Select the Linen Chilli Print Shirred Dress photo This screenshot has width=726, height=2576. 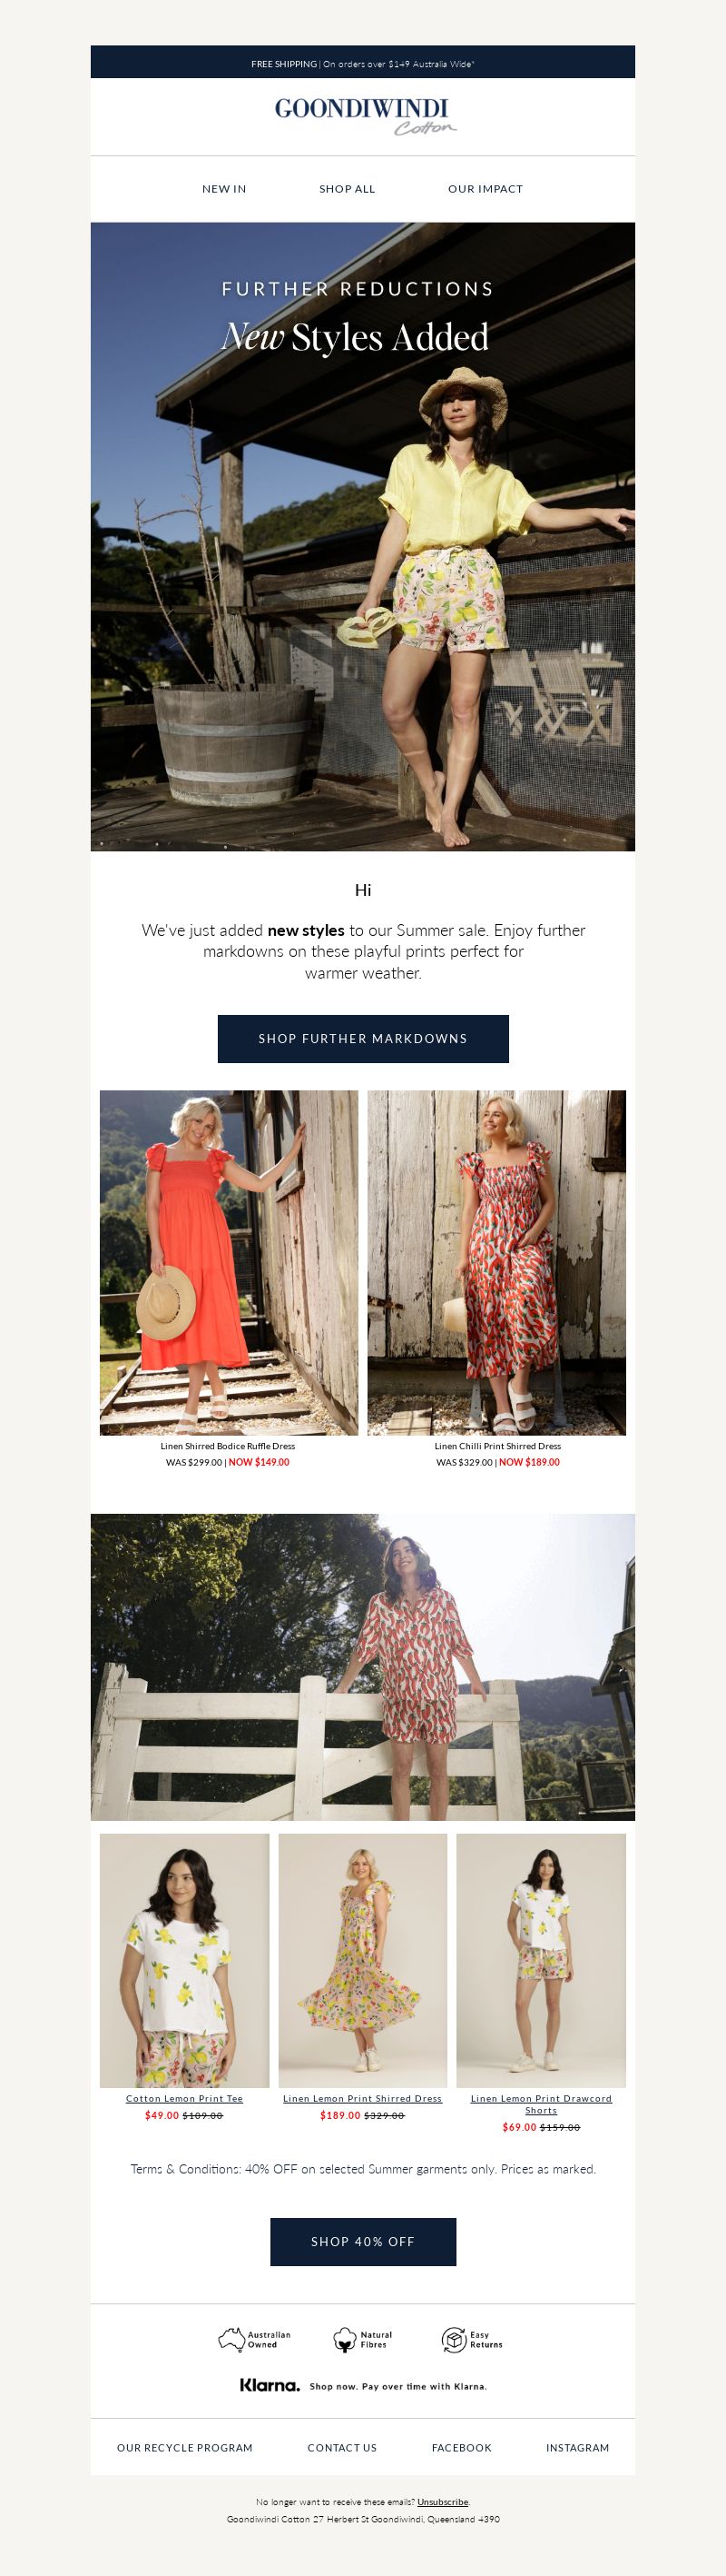tap(496, 1262)
